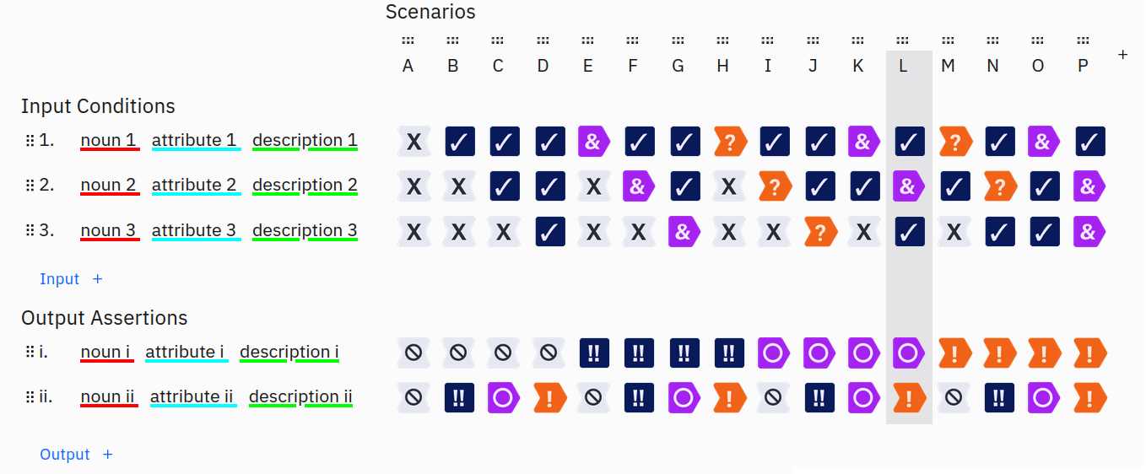The image size is (1146, 474).
Task: Add a new output assertion
Action: coord(76,455)
